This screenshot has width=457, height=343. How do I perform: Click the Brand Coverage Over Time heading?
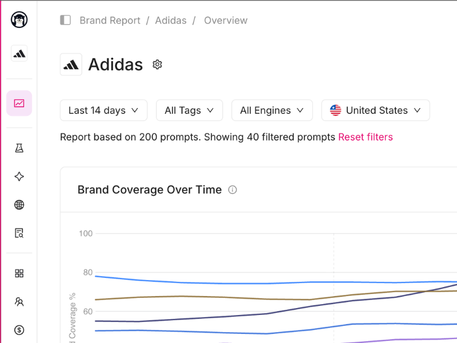coord(150,190)
